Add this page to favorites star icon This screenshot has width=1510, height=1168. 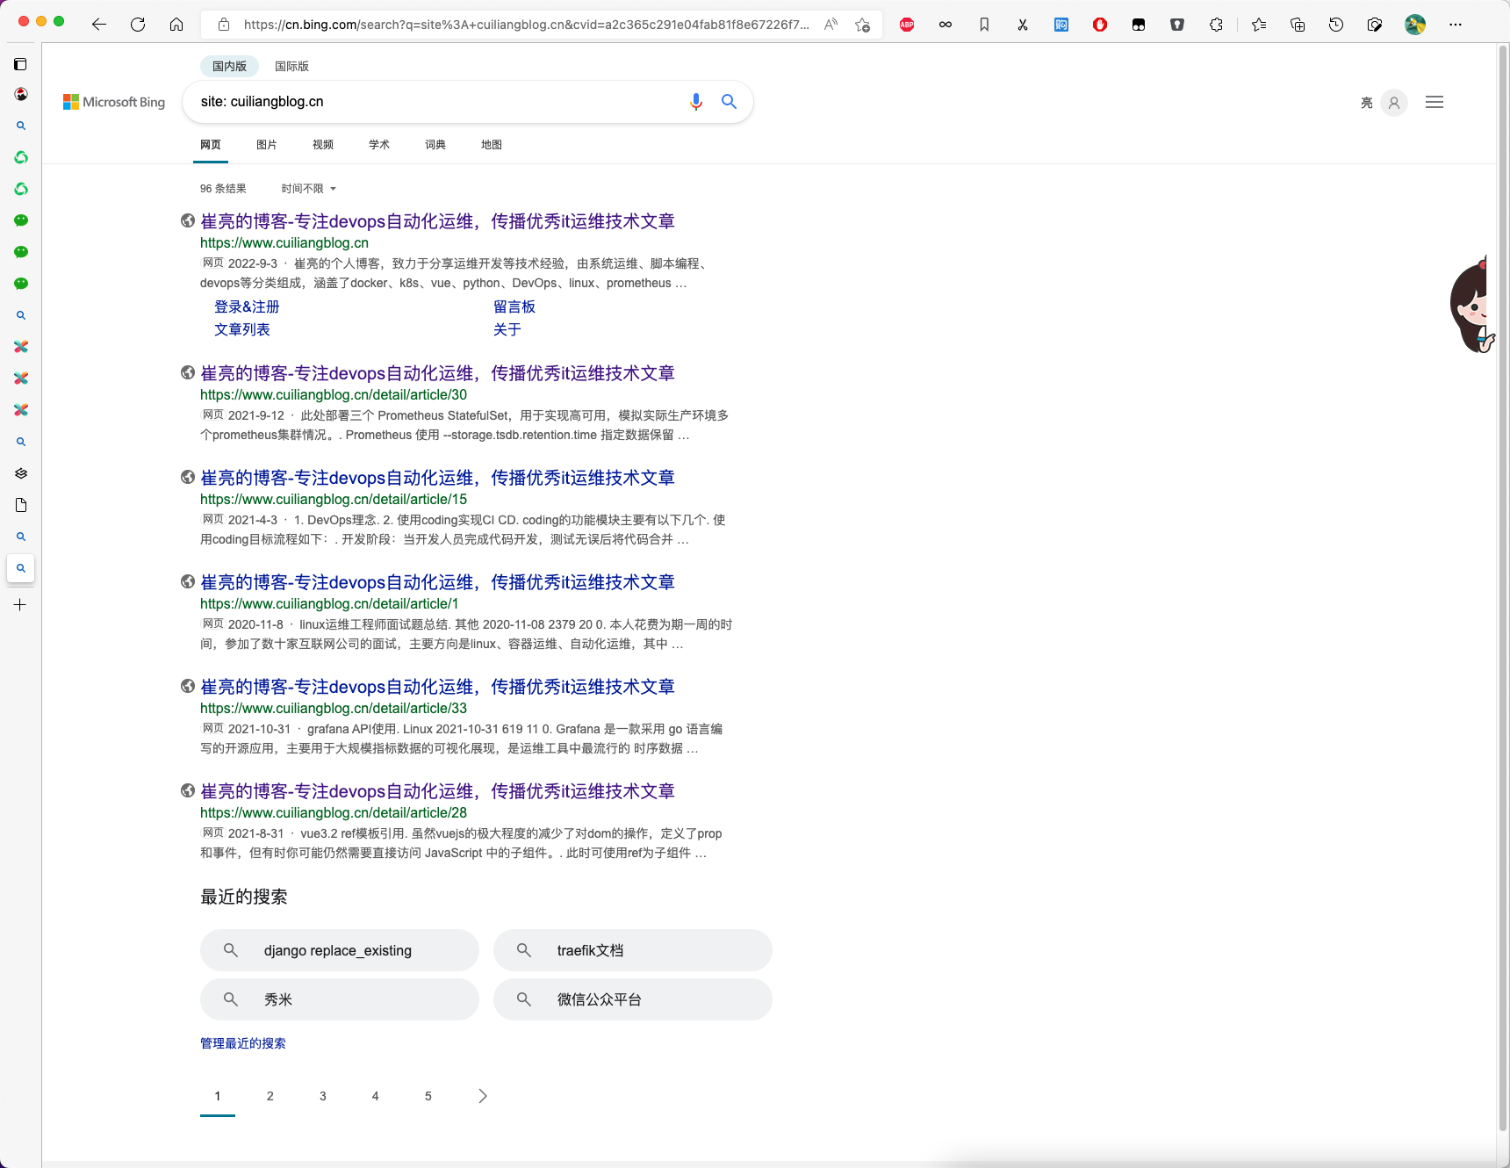tap(863, 25)
